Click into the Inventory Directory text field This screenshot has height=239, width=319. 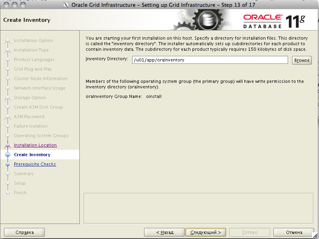coord(210,60)
